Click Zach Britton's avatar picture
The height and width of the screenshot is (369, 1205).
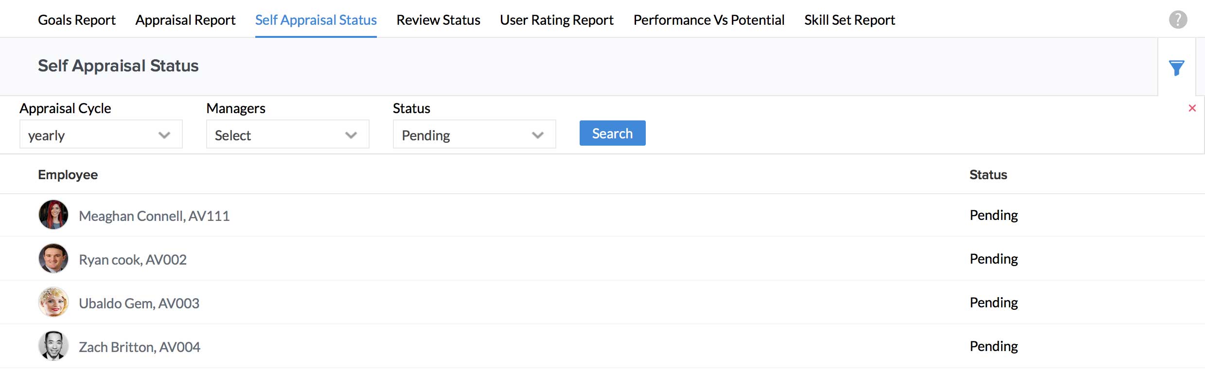click(x=53, y=346)
